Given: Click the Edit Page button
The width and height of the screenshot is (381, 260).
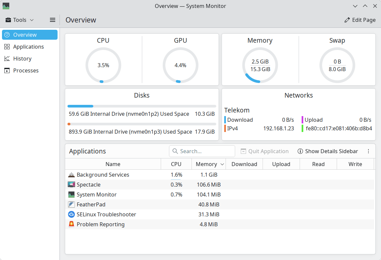Looking at the screenshot, I should [360, 20].
